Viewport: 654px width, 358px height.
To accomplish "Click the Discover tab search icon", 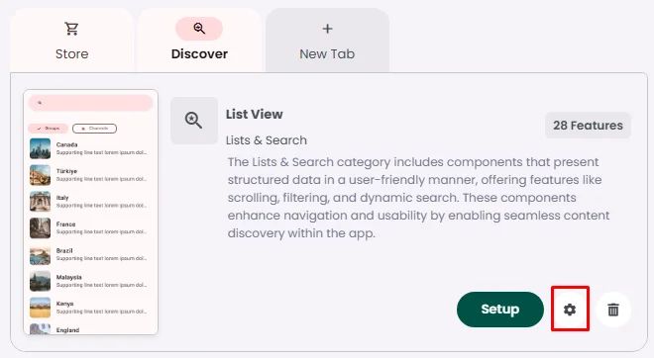I will pos(199,29).
